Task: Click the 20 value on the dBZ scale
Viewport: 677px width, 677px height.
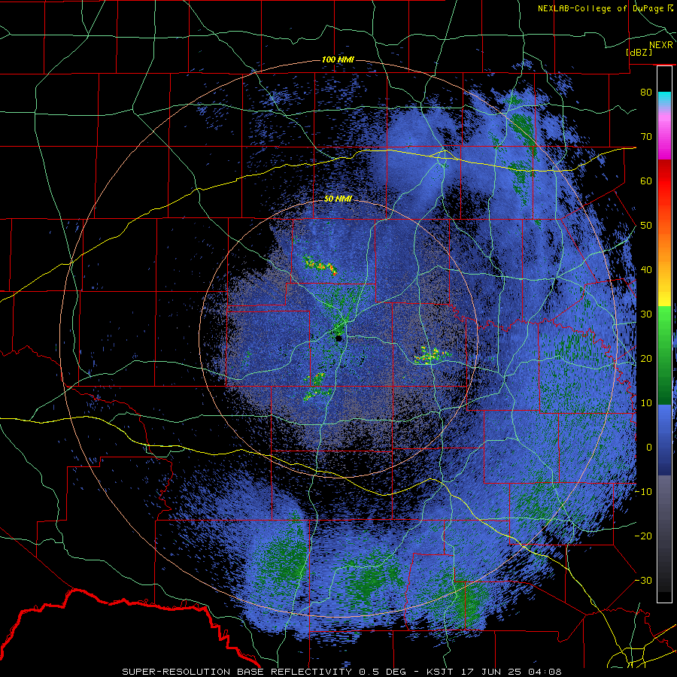Action: (x=646, y=358)
